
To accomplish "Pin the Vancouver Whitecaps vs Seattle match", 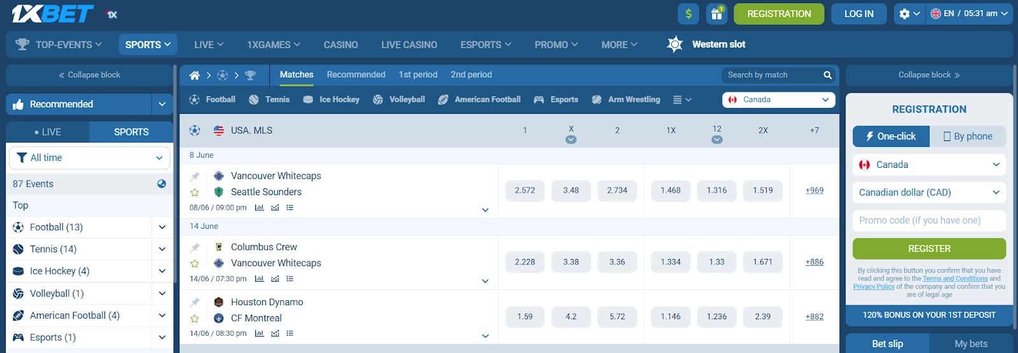I will (195, 176).
